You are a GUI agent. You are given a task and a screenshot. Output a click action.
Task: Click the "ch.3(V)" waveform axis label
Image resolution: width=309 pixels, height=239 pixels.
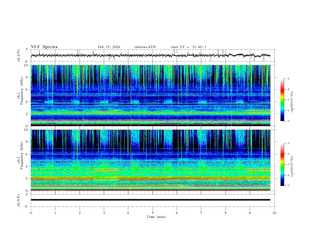click(19, 200)
